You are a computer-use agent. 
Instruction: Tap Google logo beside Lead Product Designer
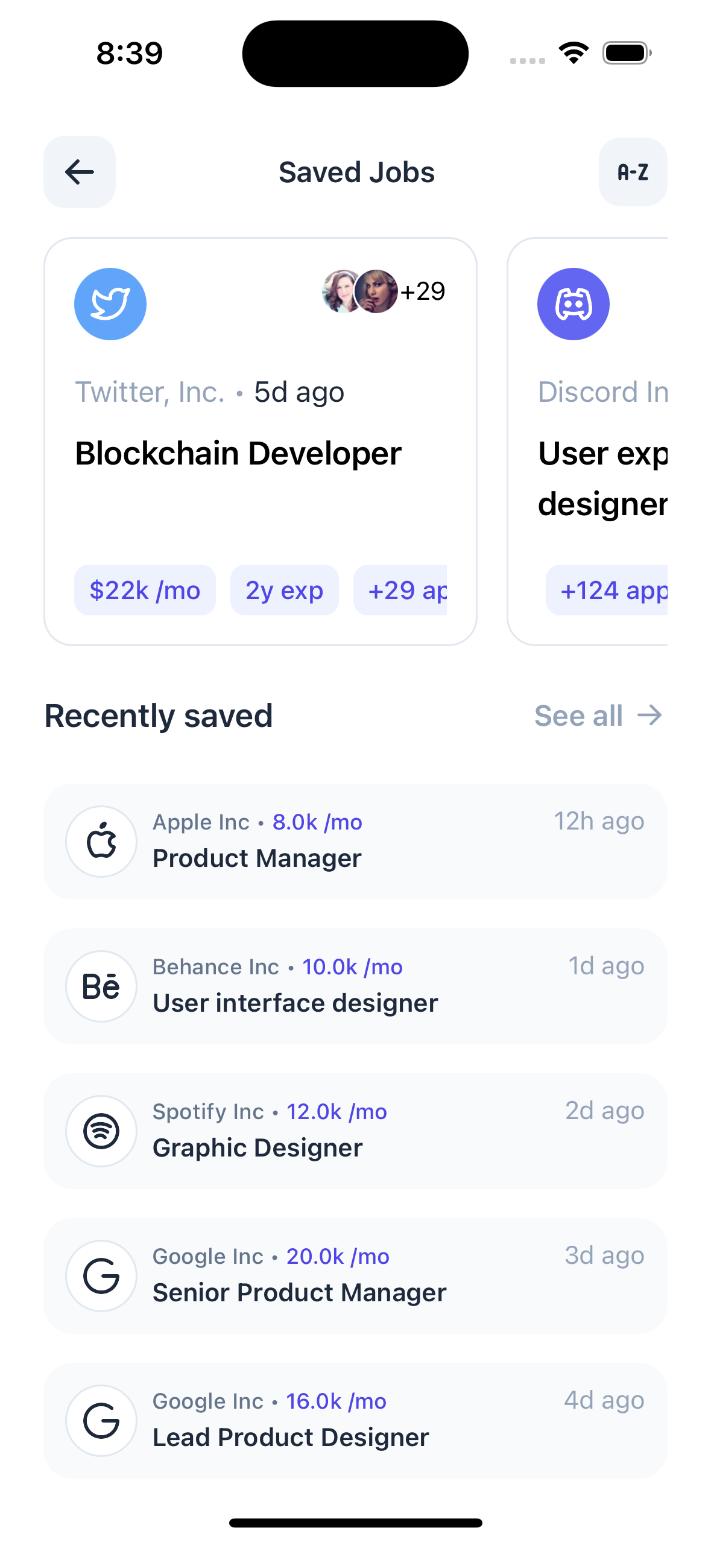coord(101,1421)
